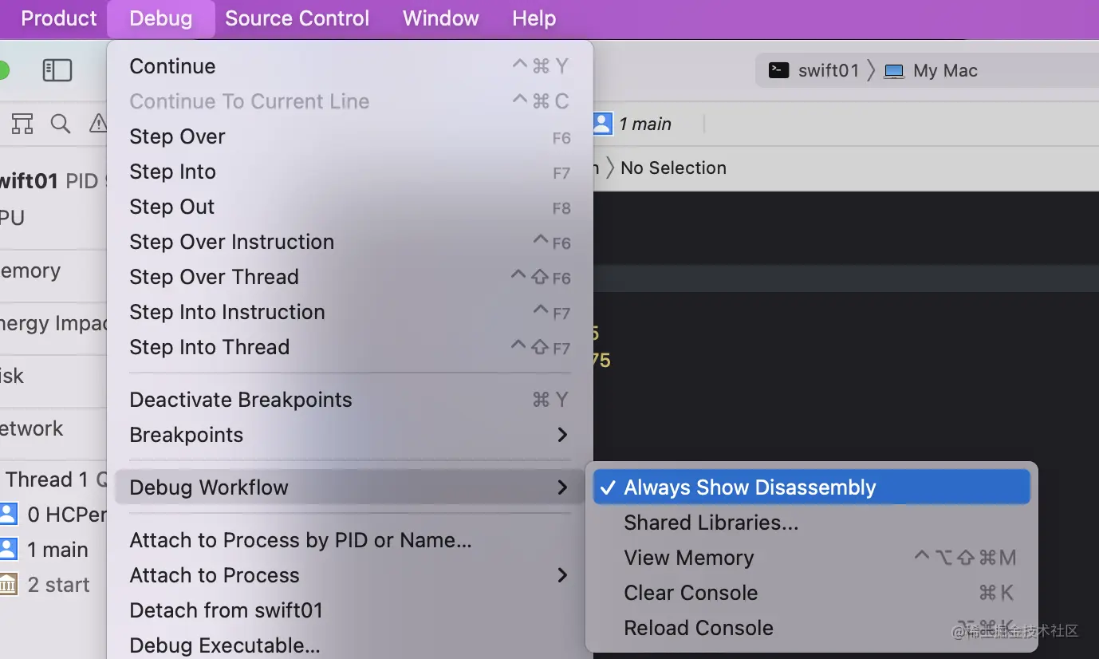Screen dimensions: 1099x659
Task: Toggle the navigator sidebar icon
Action: point(57,71)
